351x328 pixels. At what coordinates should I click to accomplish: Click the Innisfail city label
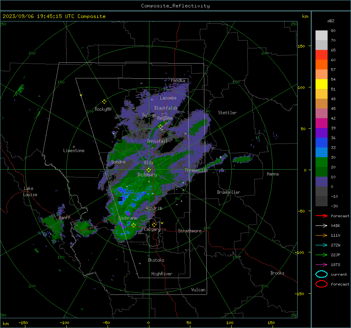pyautogui.click(x=157, y=141)
